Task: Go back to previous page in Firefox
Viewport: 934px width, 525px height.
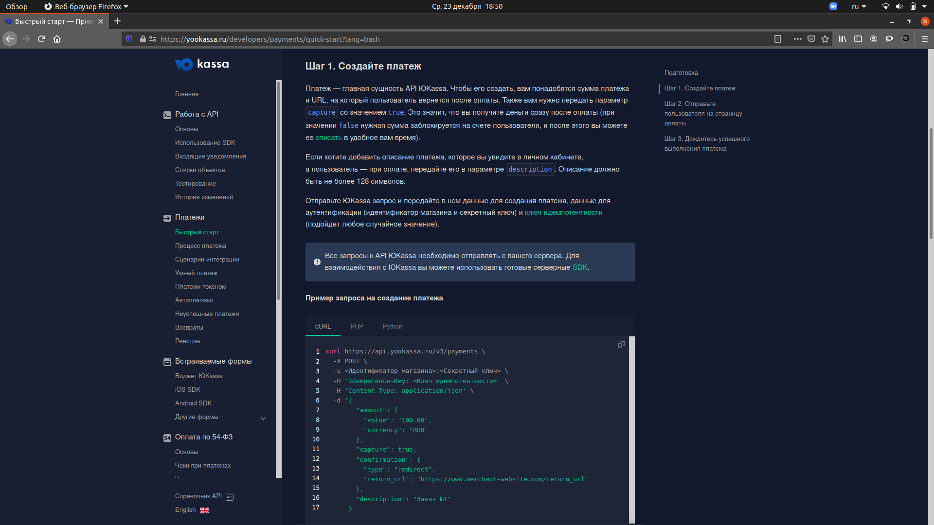Action: tap(10, 39)
